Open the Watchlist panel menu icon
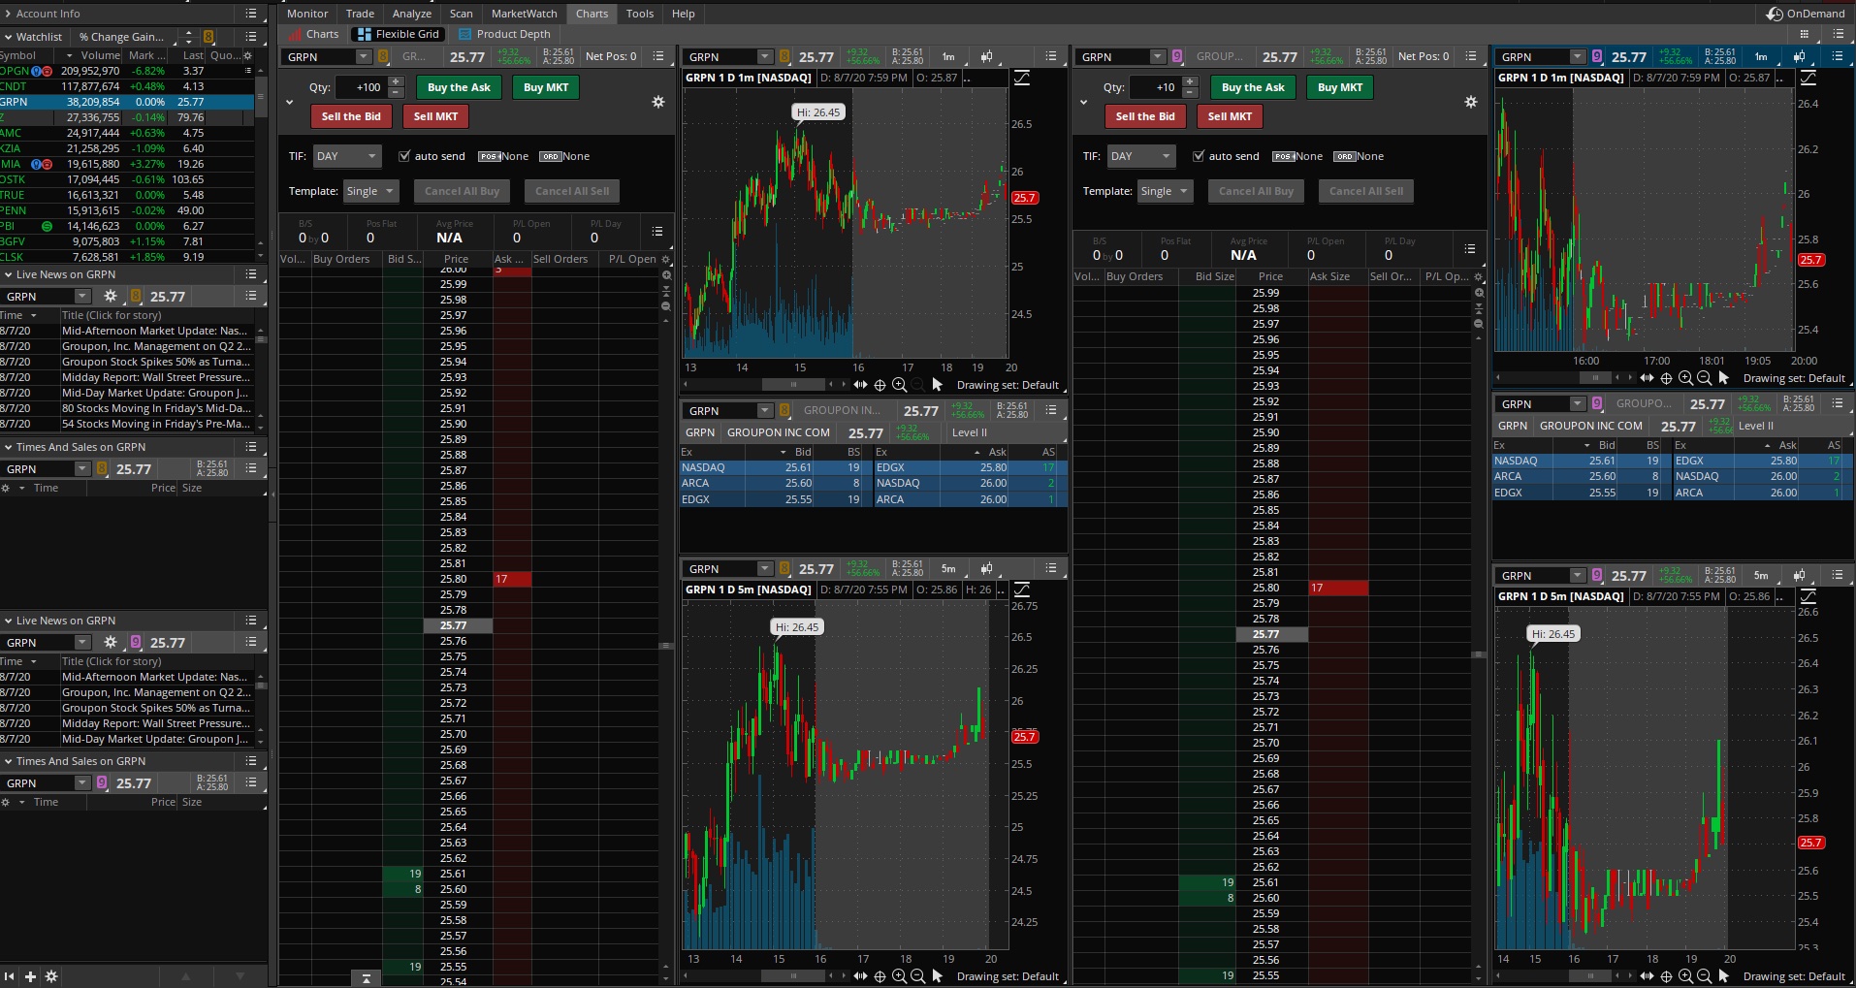The height and width of the screenshot is (988, 1856). [x=251, y=37]
